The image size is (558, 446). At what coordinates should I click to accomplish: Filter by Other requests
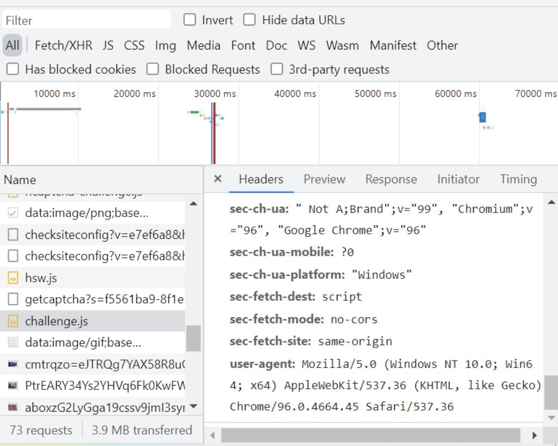pyautogui.click(x=442, y=45)
